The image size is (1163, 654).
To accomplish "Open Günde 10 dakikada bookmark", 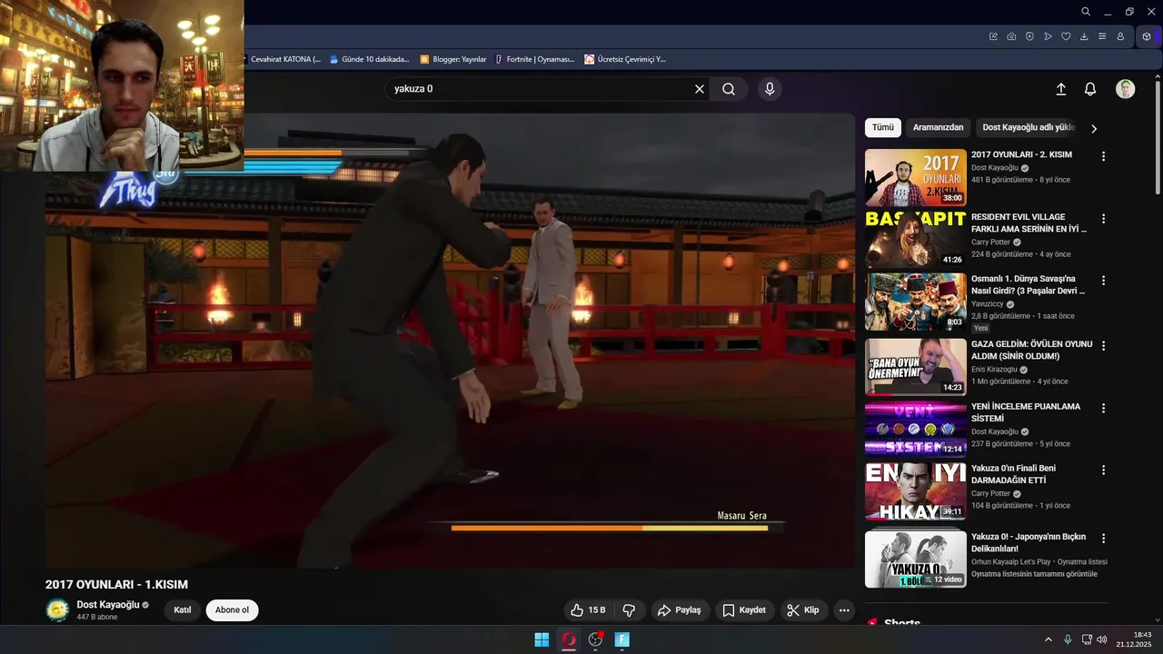I will pyautogui.click(x=369, y=59).
